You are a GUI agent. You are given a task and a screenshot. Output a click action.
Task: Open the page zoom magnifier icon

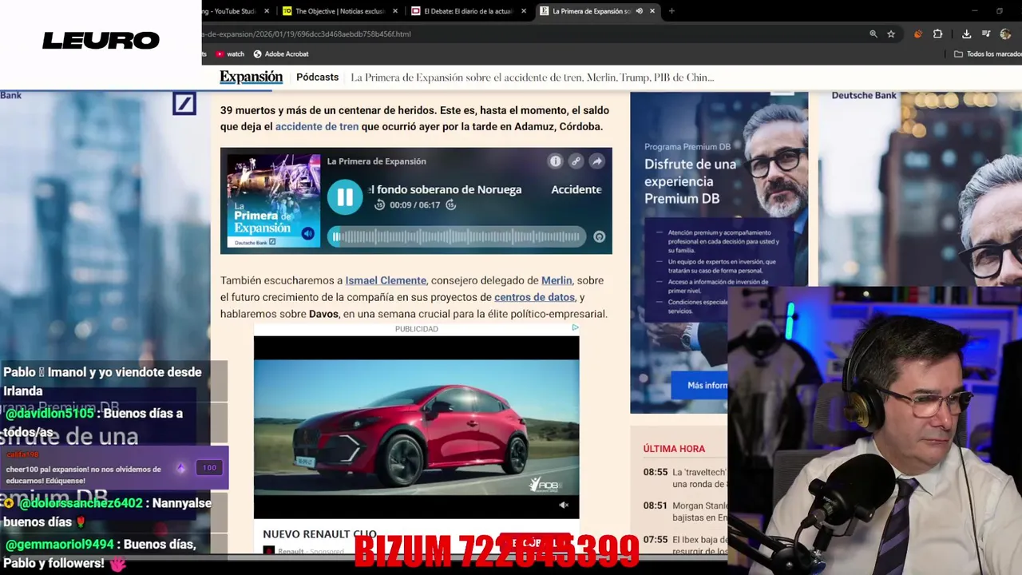[x=873, y=34]
